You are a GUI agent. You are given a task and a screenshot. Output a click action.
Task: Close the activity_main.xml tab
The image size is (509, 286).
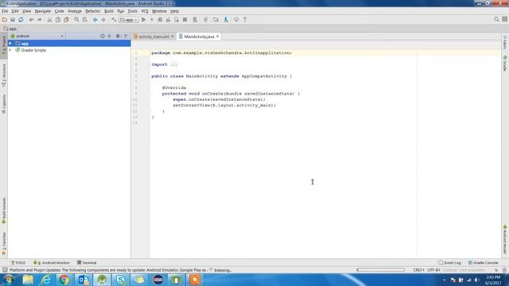(173, 37)
